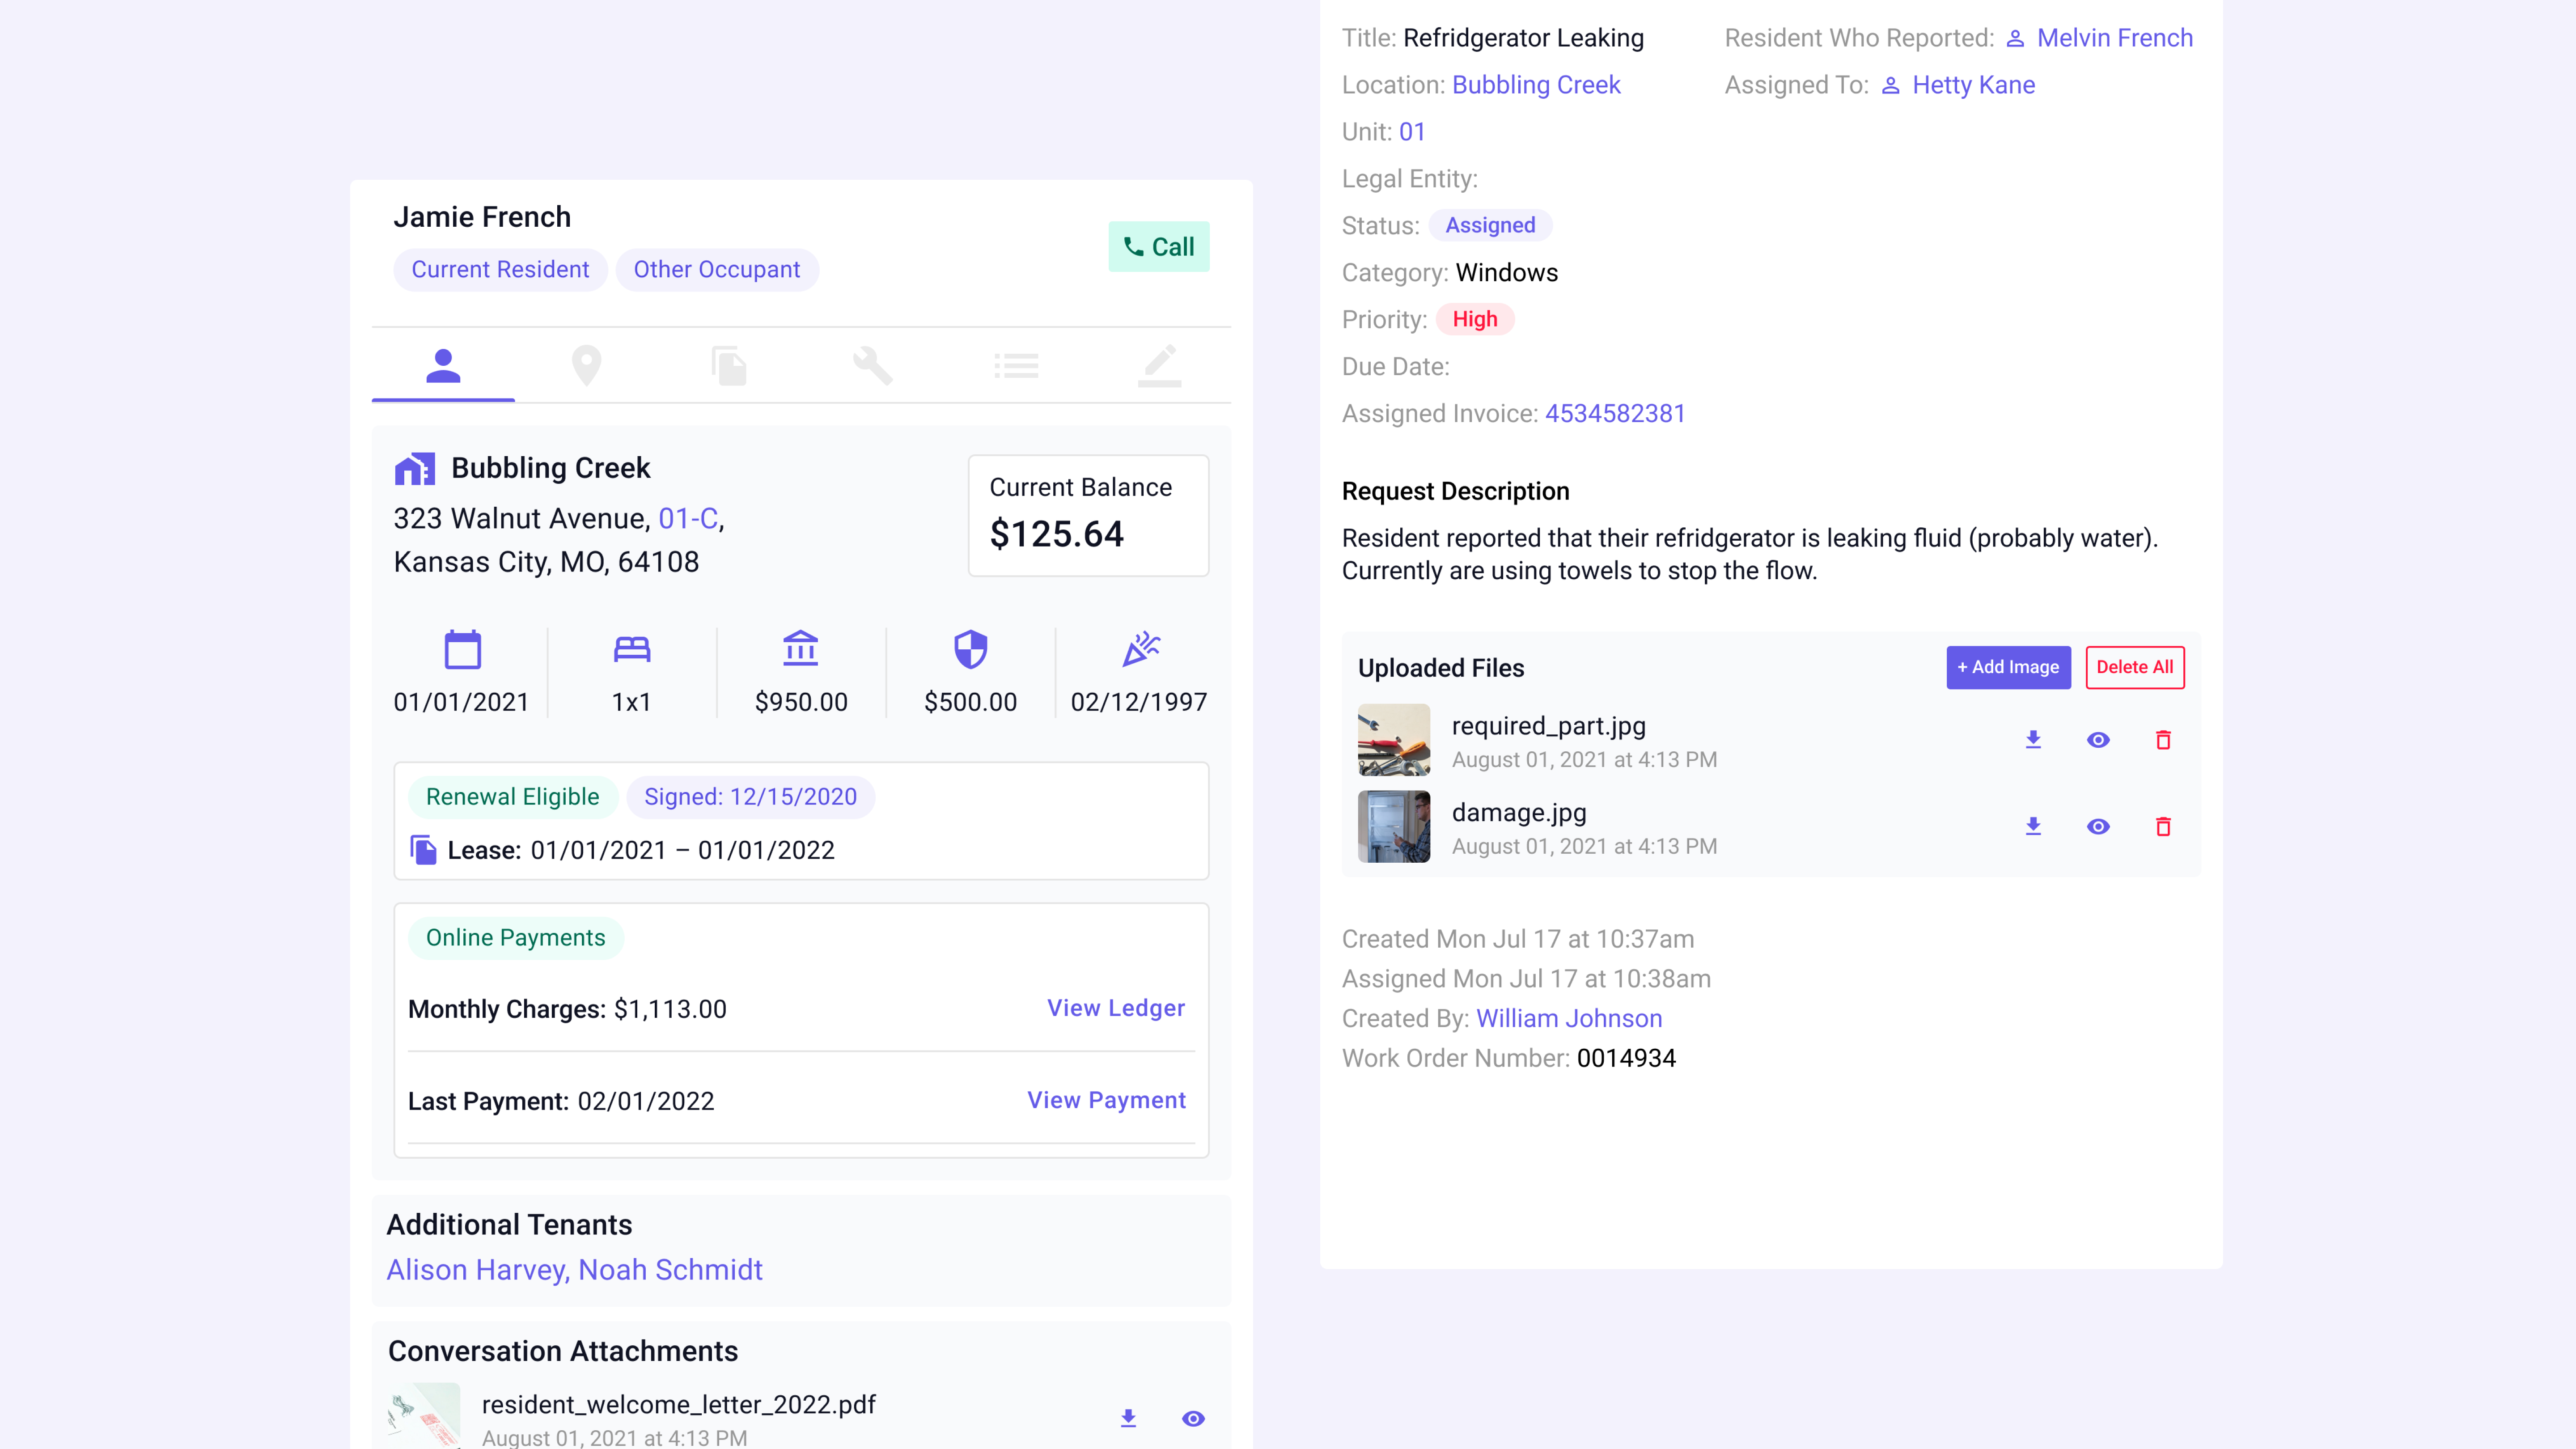
Task: Click the Assigned status badge
Action: pos(1490,225)
